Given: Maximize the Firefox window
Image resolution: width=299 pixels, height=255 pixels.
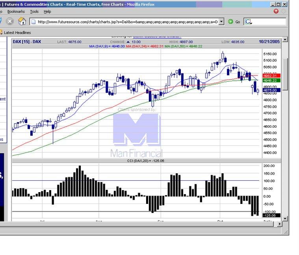Looking at the screenshot, I should (x=279, y=4).
